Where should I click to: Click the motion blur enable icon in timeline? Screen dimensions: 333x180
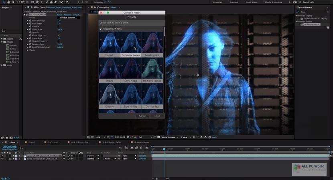(141, 148)
